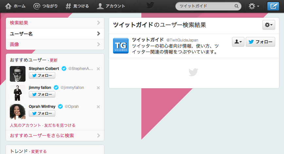Click the search field containing ツイットガイド
This screenshot has height=154, width=284.
coord(208,6)
